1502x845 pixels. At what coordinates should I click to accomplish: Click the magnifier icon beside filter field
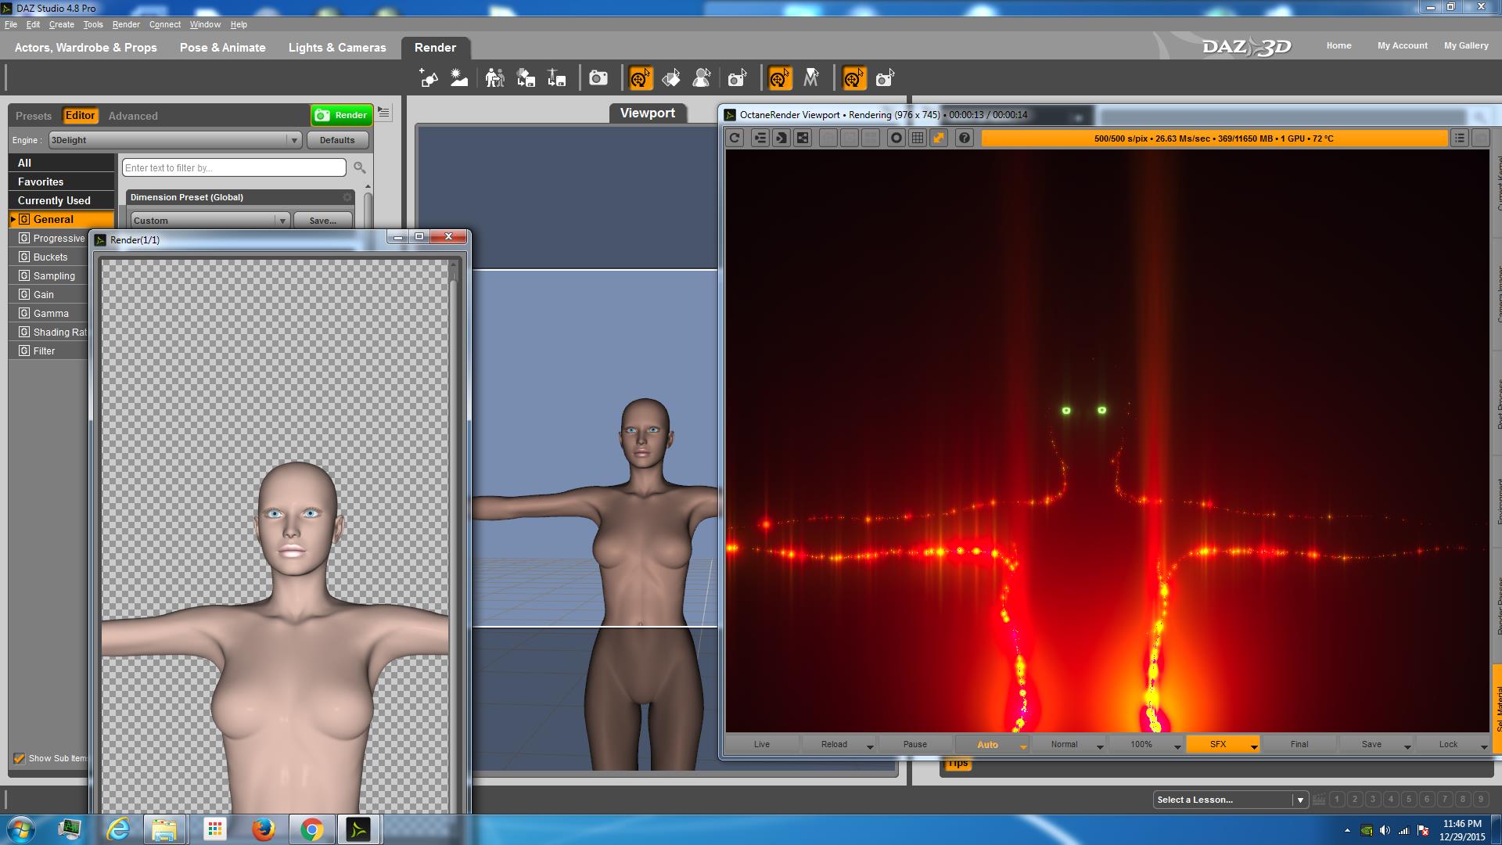(x=359, y=167)
